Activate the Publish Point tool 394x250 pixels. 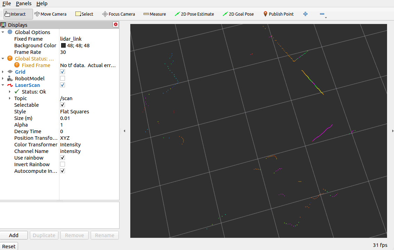[x=278, y=14]
